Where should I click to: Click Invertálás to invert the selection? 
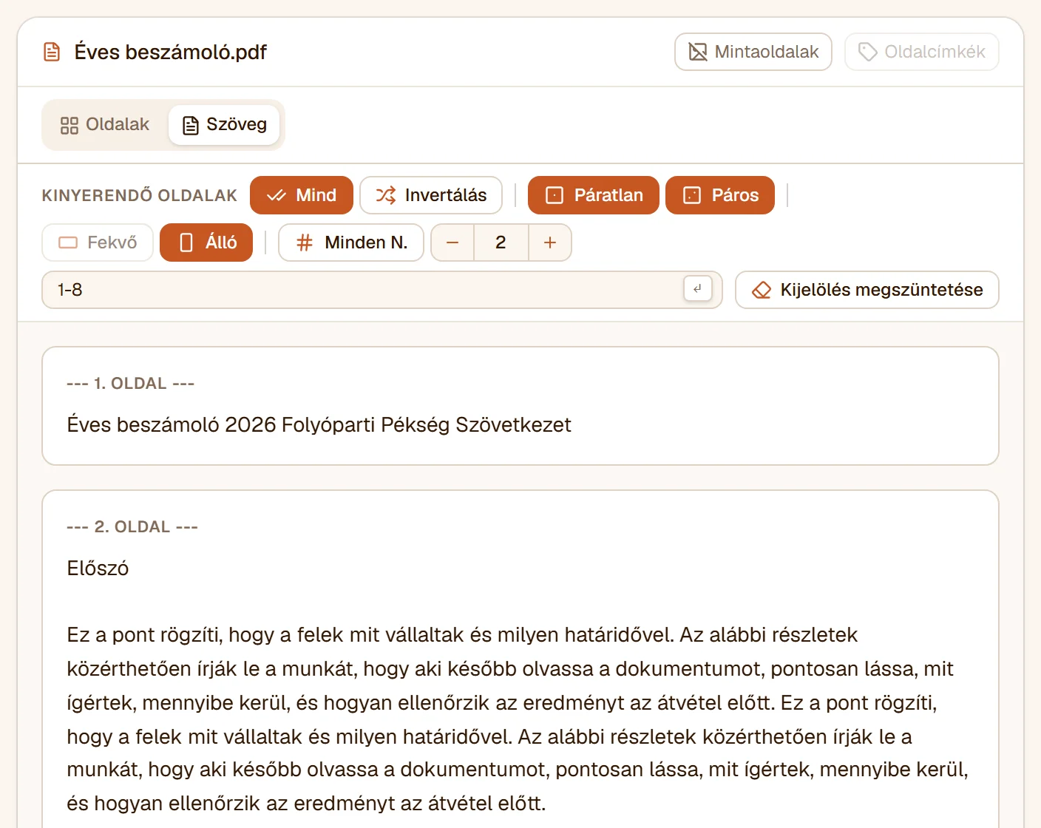point(431,195)
